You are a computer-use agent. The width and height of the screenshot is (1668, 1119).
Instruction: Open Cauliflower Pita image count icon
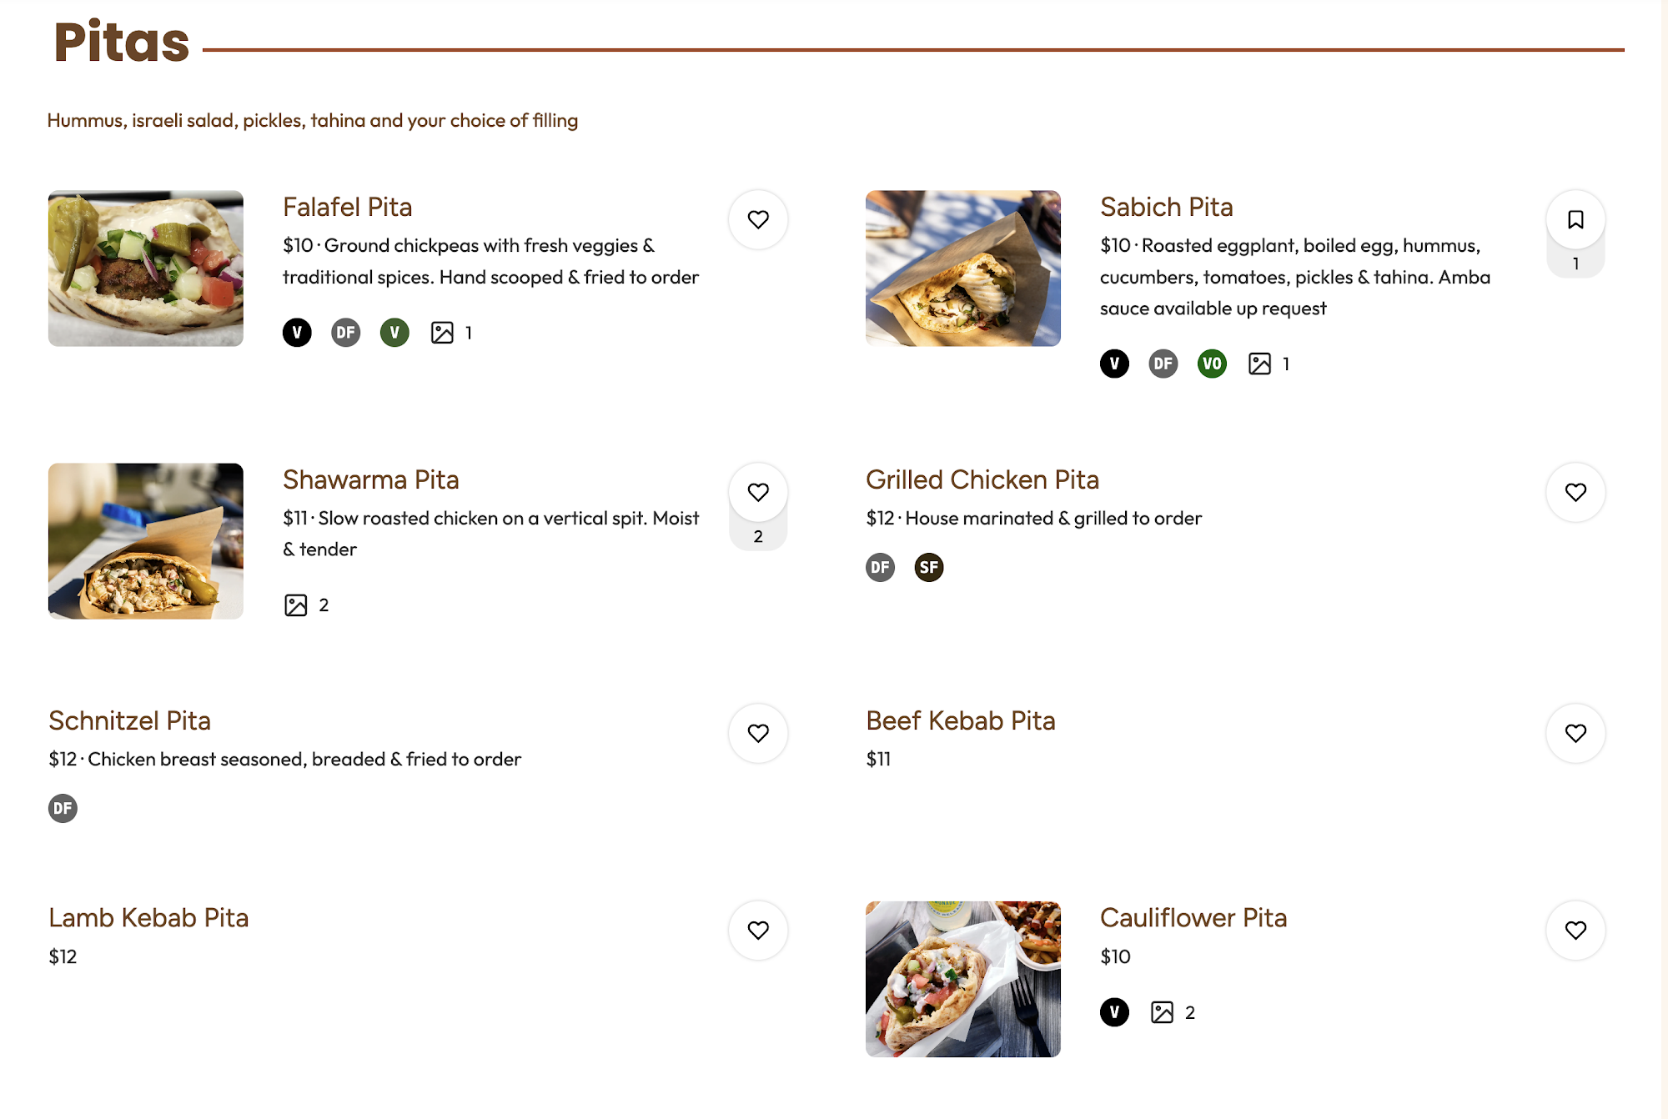point(1162,1012)
